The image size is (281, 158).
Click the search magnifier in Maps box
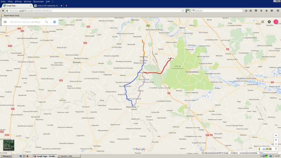47,22
